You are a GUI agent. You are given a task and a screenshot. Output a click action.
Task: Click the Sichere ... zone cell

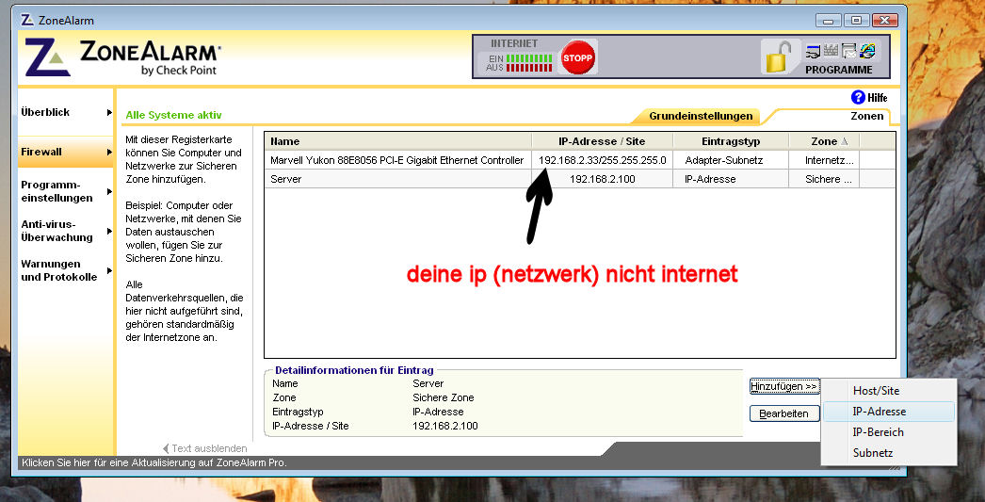[824, 179]
